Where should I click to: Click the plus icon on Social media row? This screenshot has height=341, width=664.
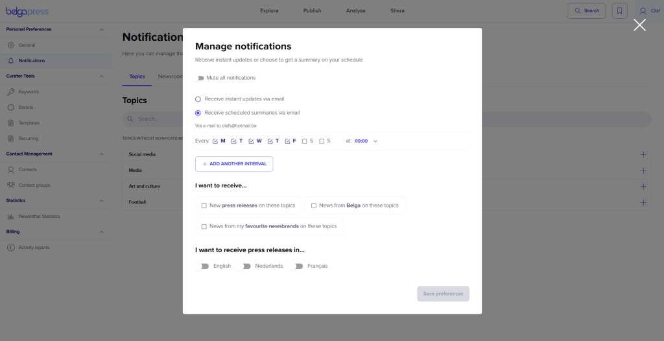coord(643,154)
